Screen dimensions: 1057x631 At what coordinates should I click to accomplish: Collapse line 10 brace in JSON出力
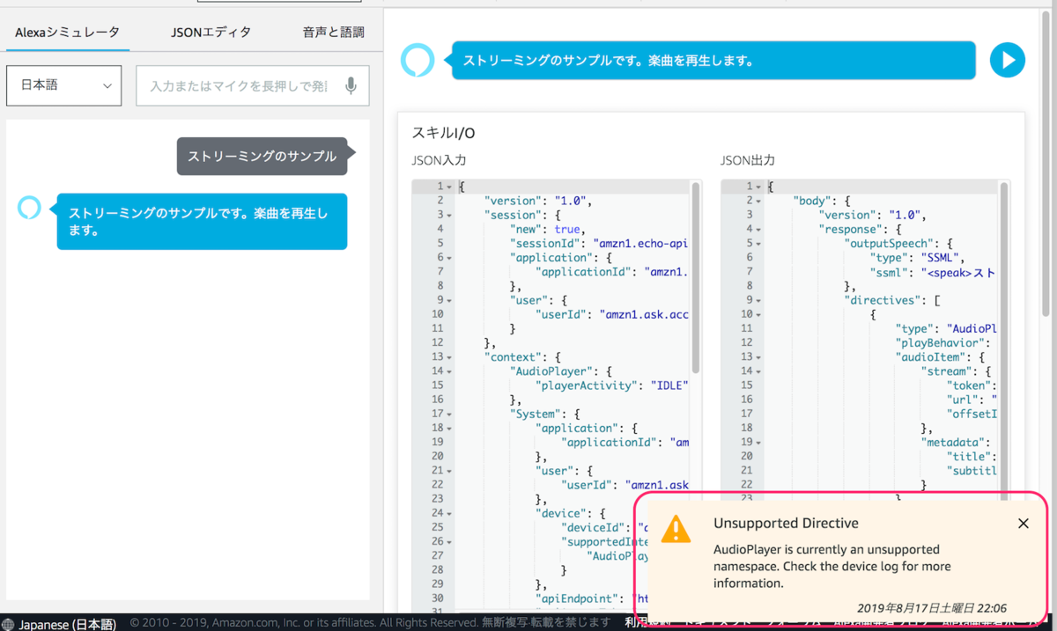coord(758,314)
